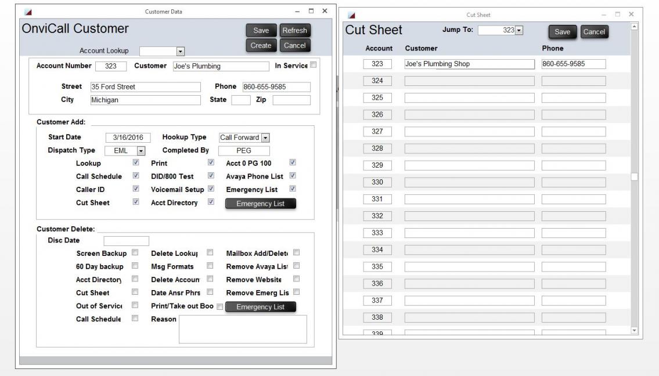
Task: Click account number 338 in Cut Sheet
Action: tap(377, 317)
